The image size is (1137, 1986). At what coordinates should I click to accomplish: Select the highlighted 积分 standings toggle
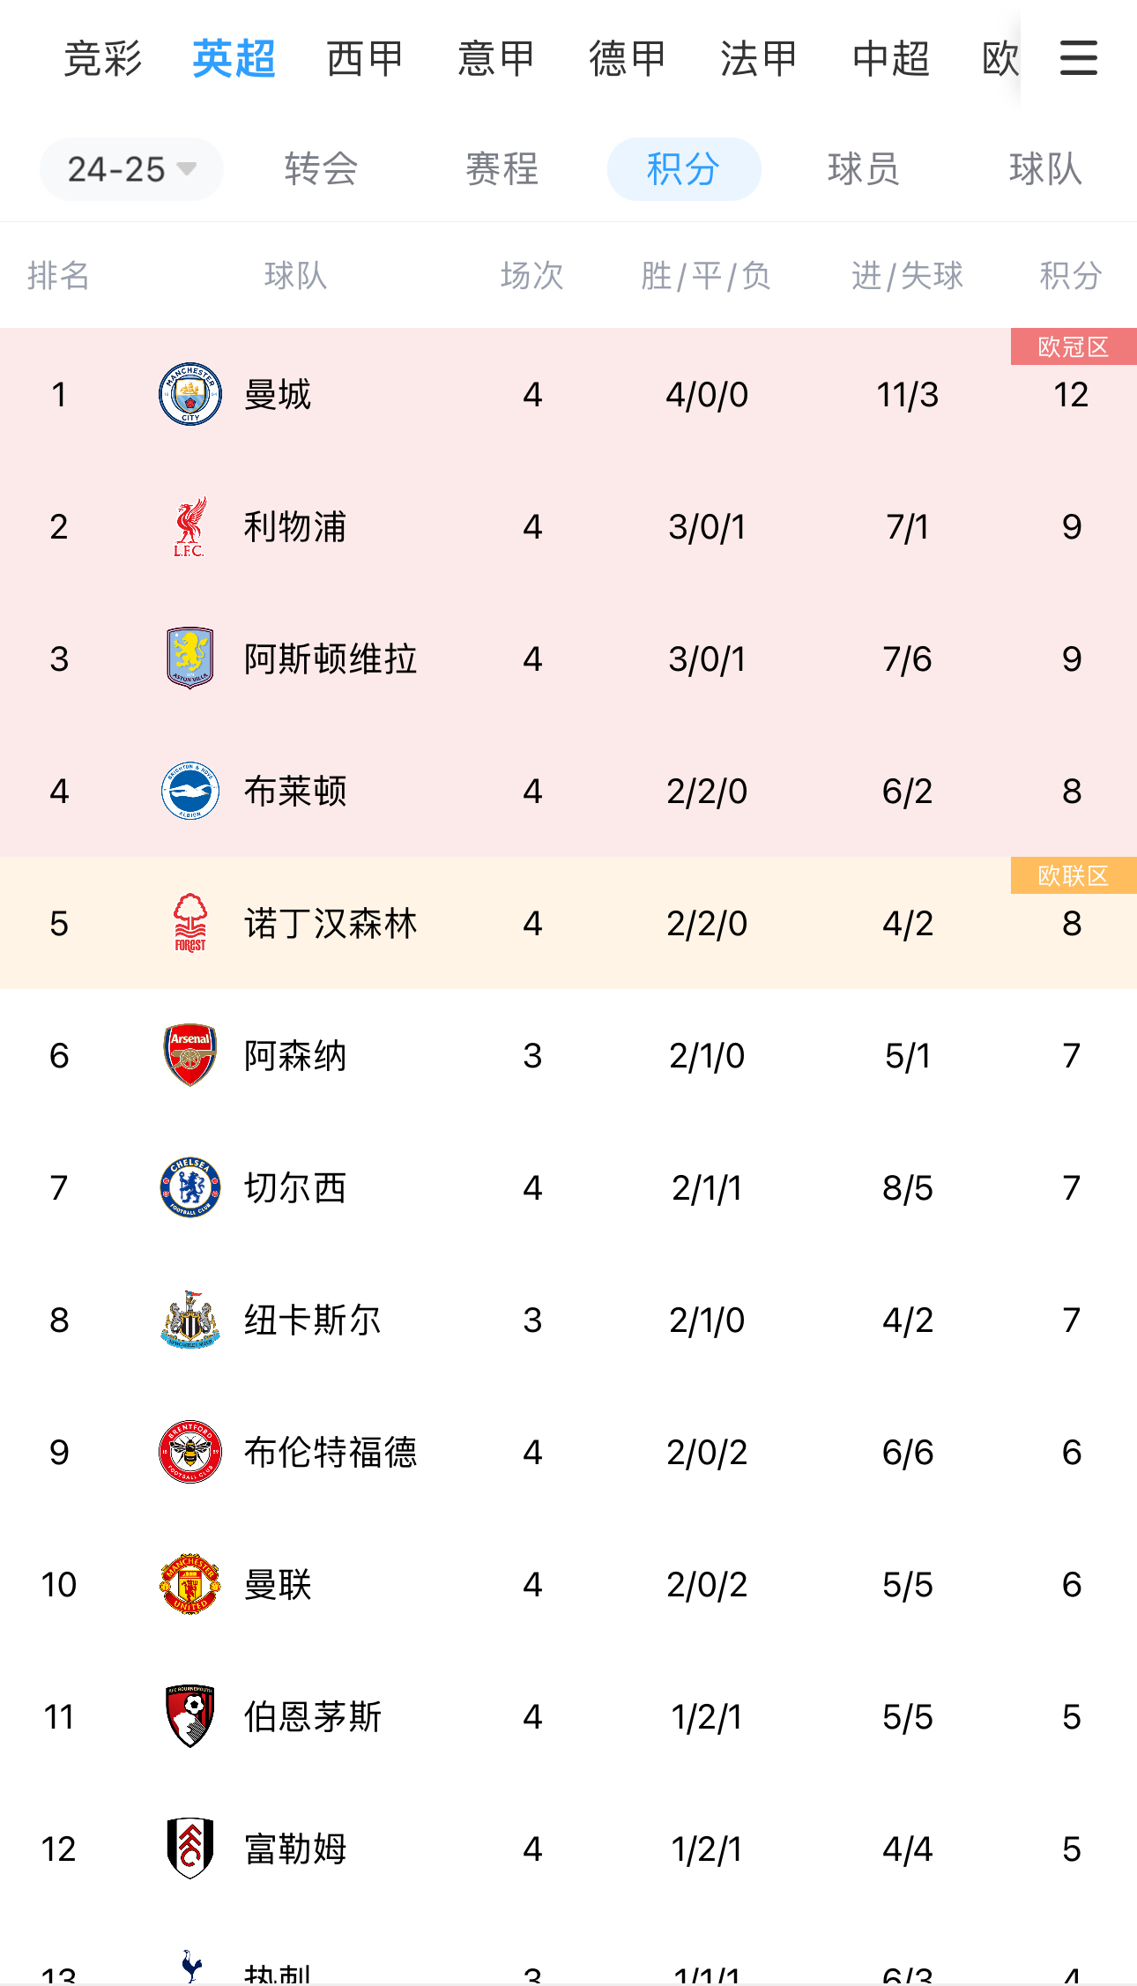point(684,169)
